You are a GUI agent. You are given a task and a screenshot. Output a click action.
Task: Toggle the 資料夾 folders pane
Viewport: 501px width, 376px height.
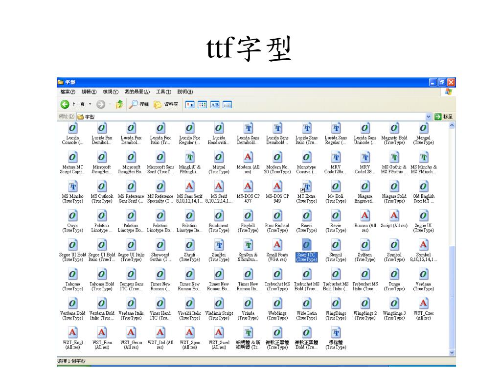pyautogui.click(x=166, y=104)
